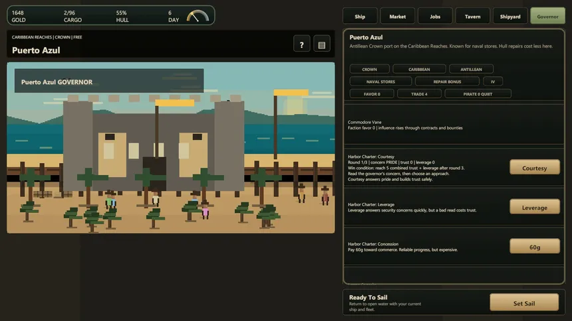Click the Puerto Azul port description text
Screen dimensions: 572x321
(x=451, y=46)
